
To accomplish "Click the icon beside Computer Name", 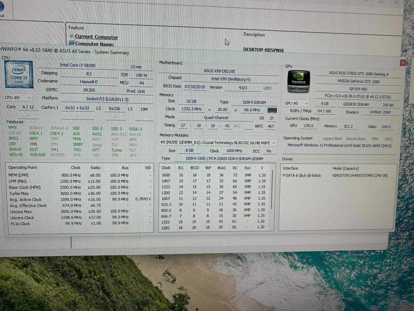I will [71, 43].
